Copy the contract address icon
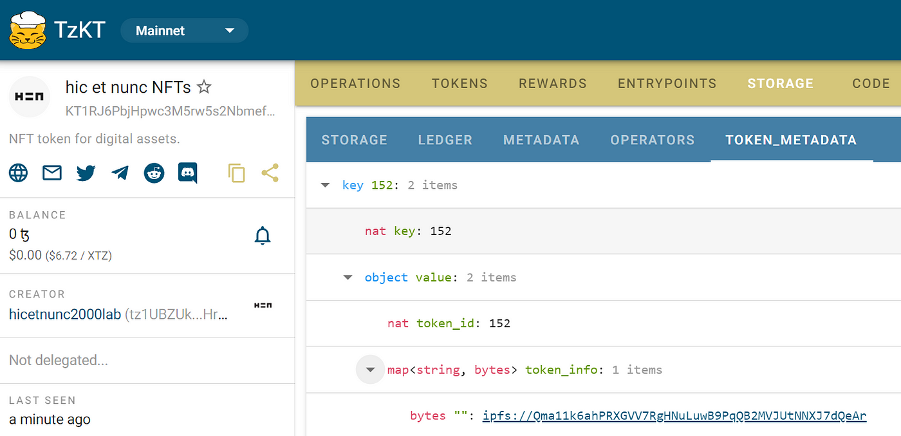 pos(236,173)
